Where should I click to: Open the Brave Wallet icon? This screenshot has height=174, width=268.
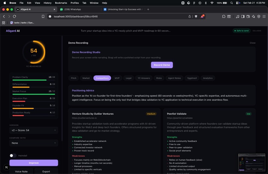(x=248, y=16)
